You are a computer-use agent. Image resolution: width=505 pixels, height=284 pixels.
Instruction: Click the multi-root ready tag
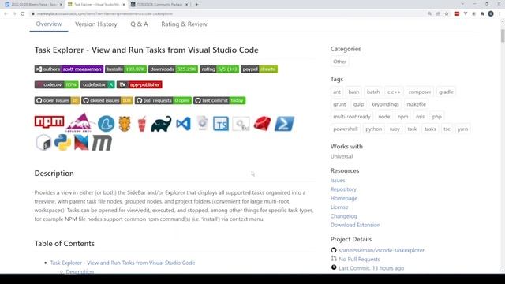point(352,117)
